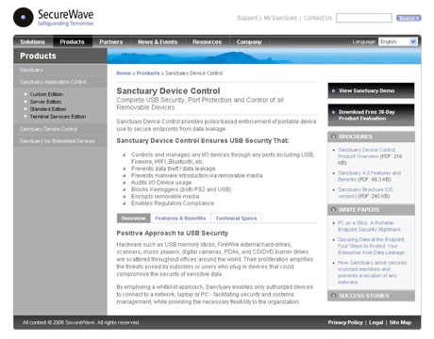The width and height of the screenshot is (434, 339).
Task: Click 'Audits I/O Device usage' bullet text
Action: [161, 183]
